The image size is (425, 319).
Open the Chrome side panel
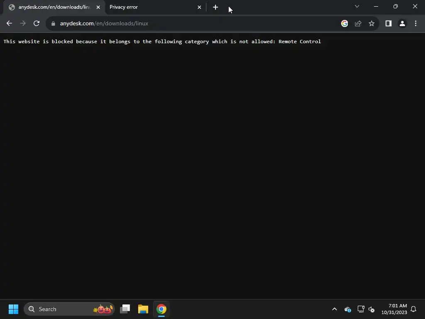coord(388,24)
